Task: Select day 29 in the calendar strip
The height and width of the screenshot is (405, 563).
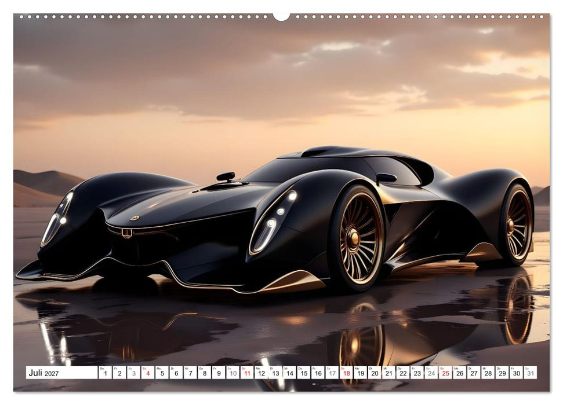Action: tap(502, 373)
